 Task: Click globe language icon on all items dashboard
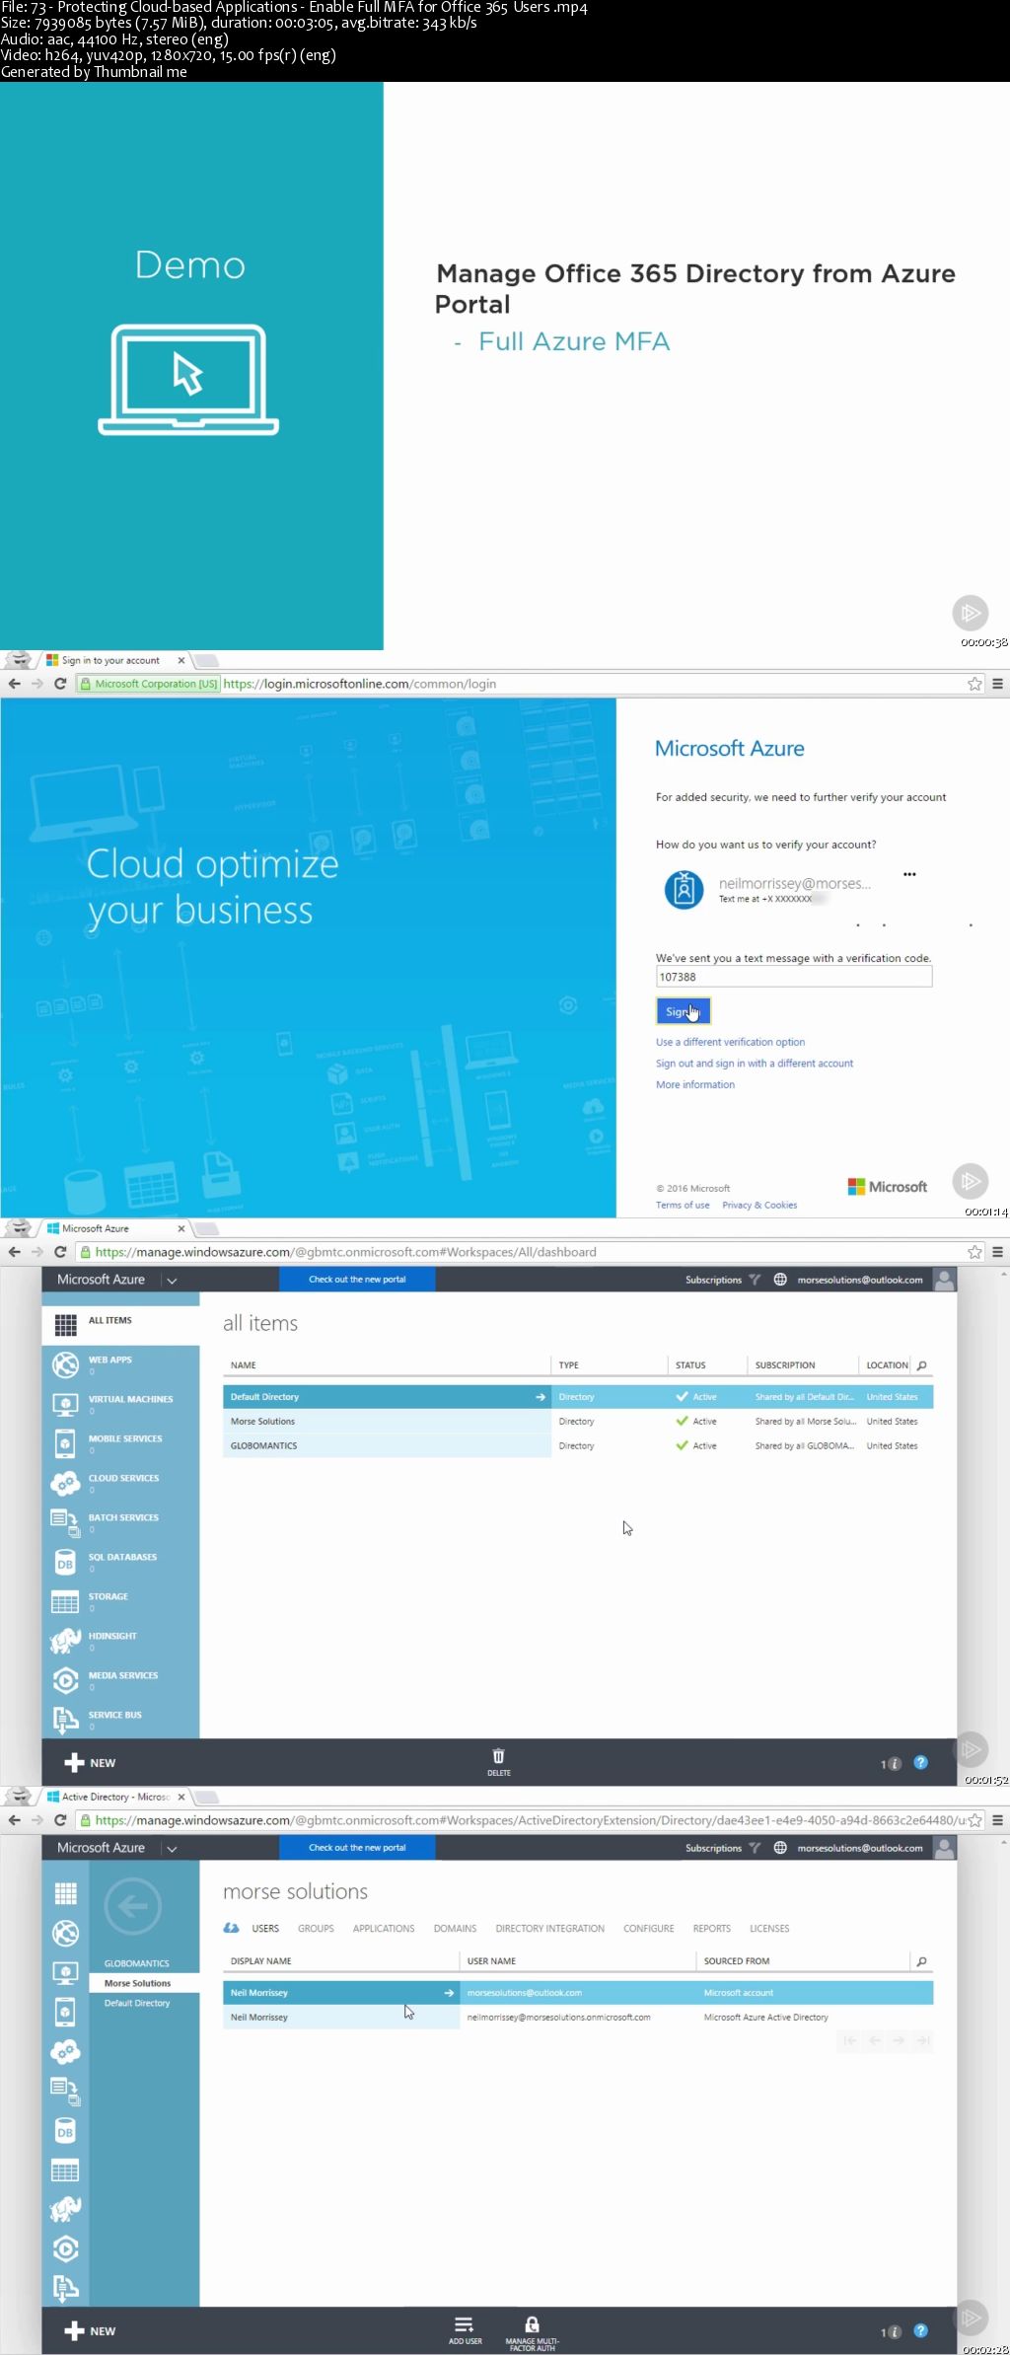[x=780, y=1280]
